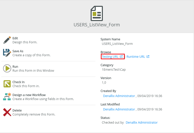Click the Save As floppy disk icon
This screenshot has height=133, width=194.
(x=7, y=53)
